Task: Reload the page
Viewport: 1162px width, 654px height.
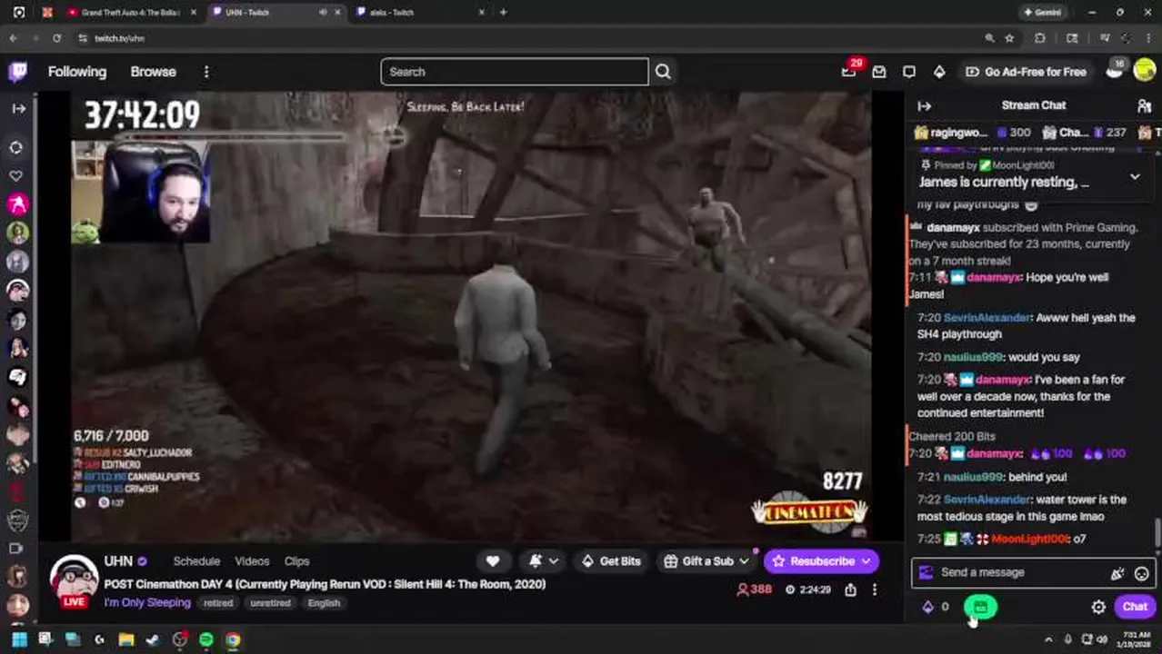Action: [x=56, y=38]
